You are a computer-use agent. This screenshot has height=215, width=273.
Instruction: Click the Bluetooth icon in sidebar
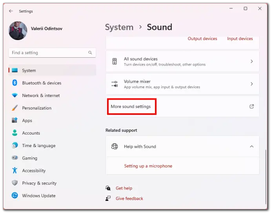point(15,83)
